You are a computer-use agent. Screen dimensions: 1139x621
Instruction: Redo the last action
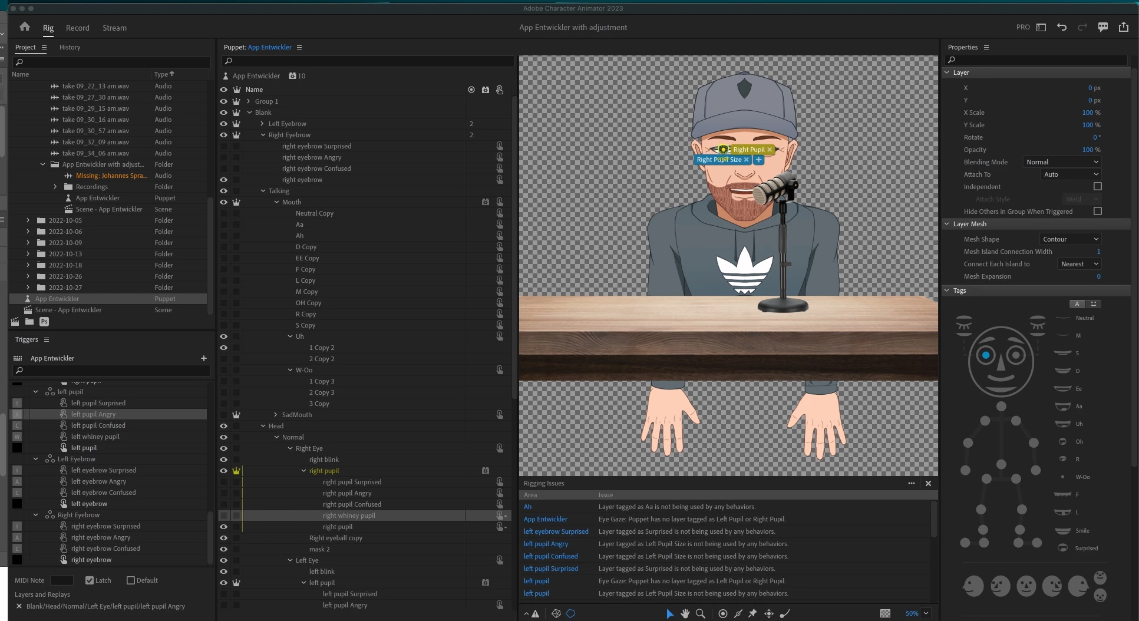coord(1082,27)
